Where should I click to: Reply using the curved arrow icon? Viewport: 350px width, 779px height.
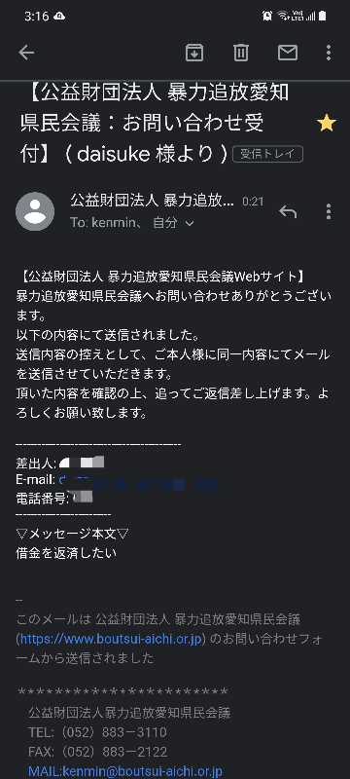tap(288, 211)
